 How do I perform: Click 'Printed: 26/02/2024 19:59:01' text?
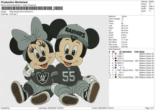103,108
